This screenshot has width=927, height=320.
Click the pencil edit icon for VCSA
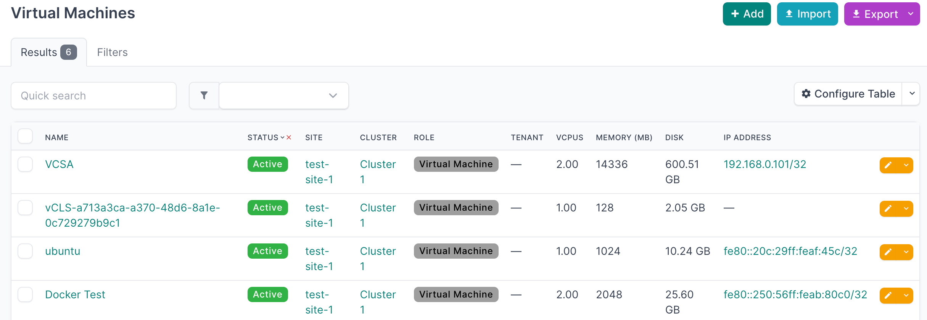click(888, 165)
